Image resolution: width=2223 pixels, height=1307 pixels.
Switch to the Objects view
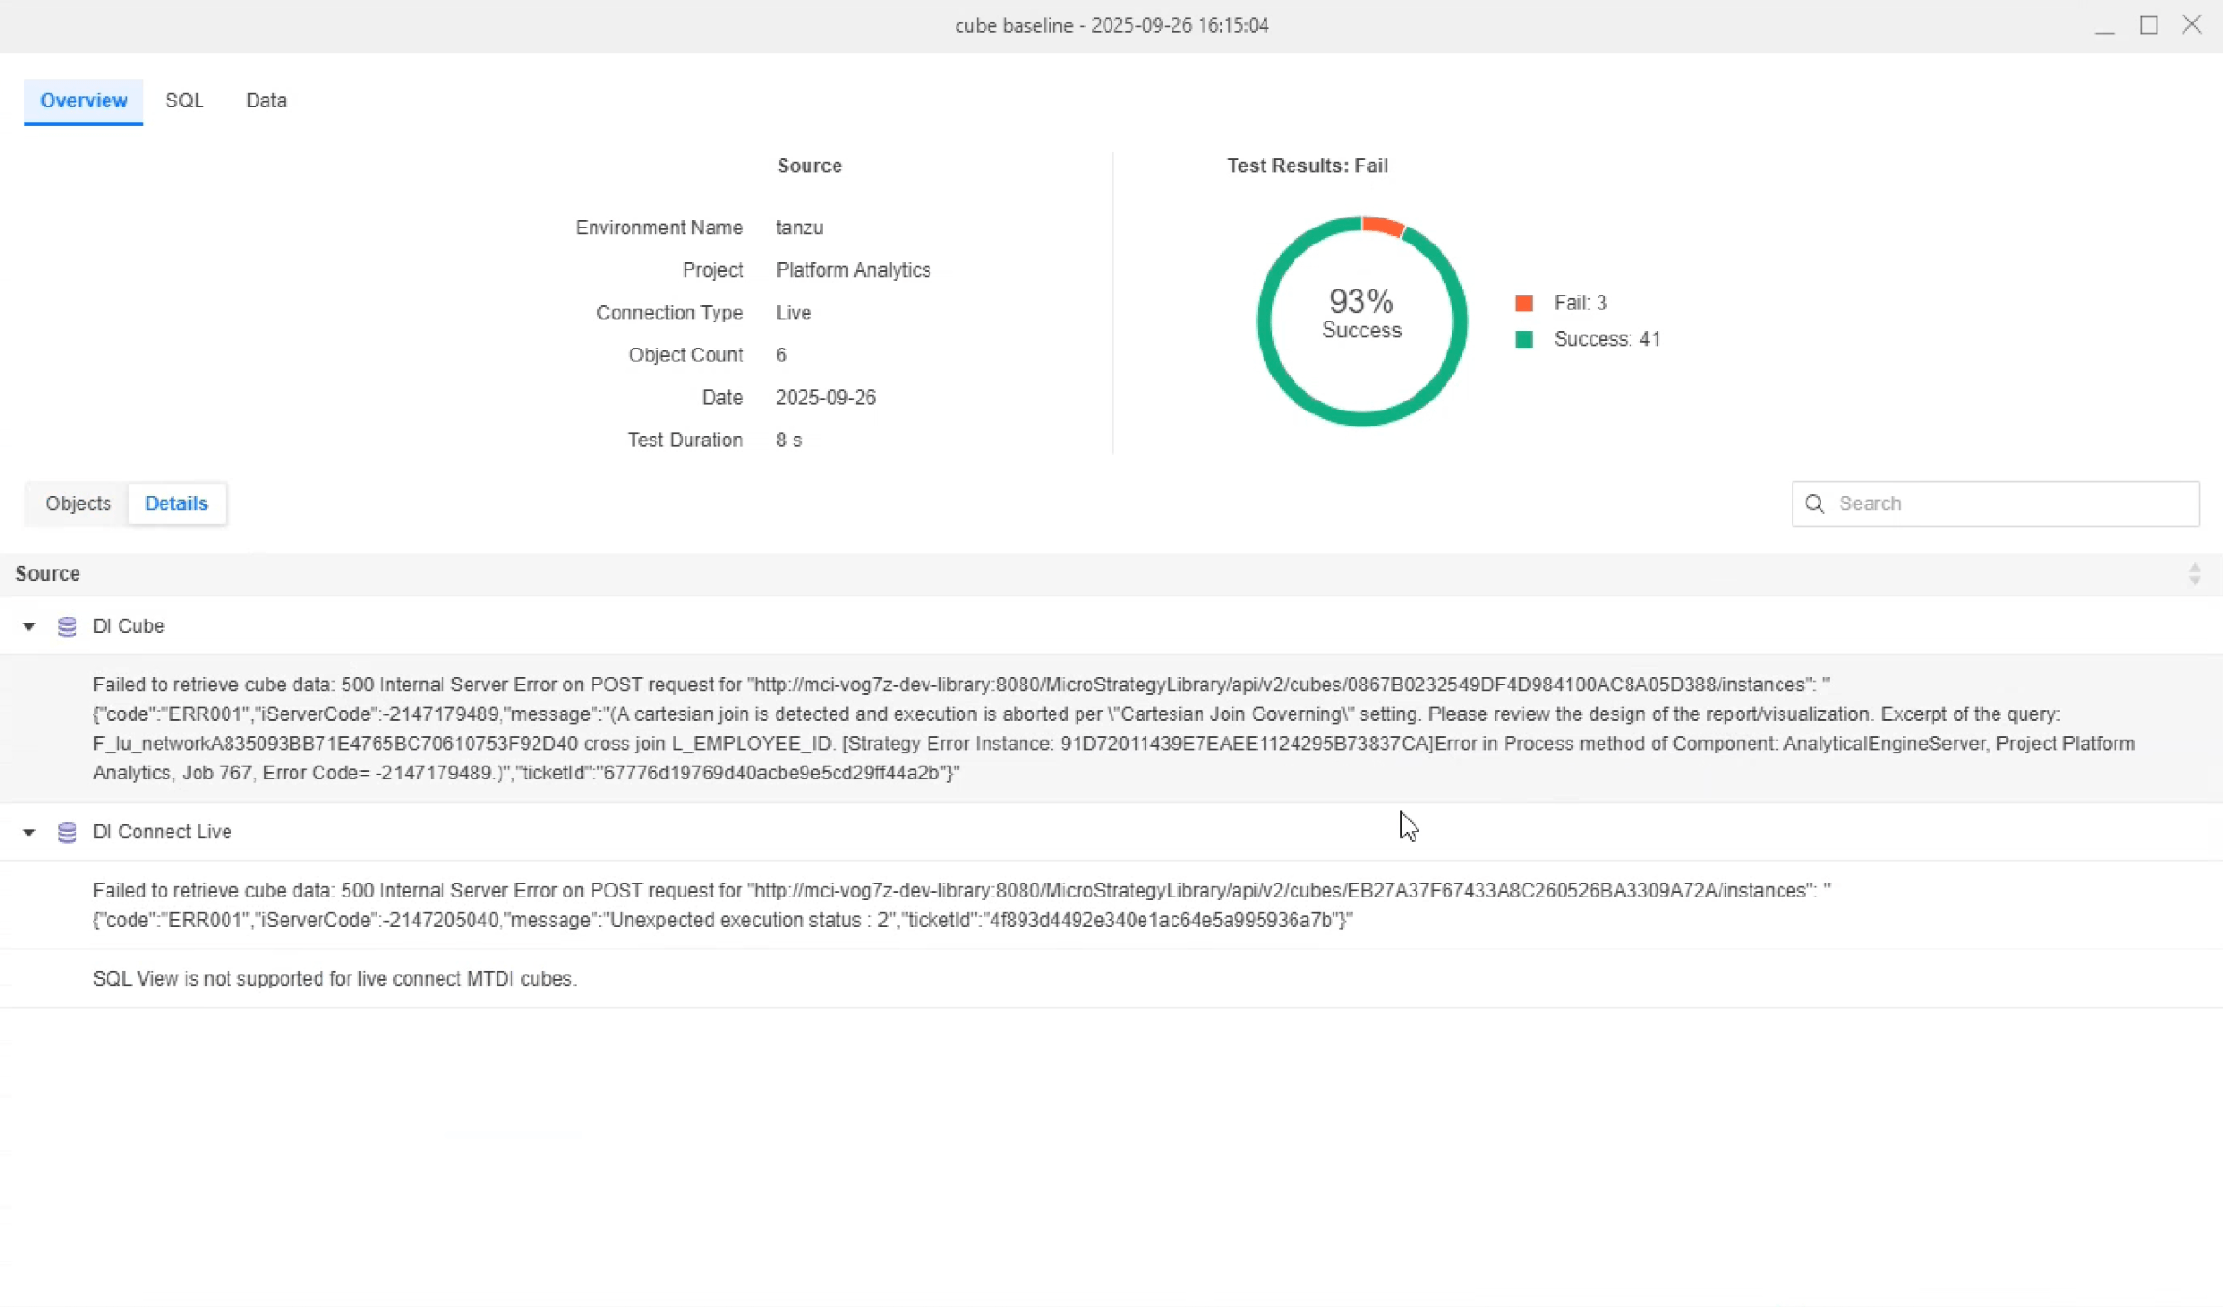78,503
